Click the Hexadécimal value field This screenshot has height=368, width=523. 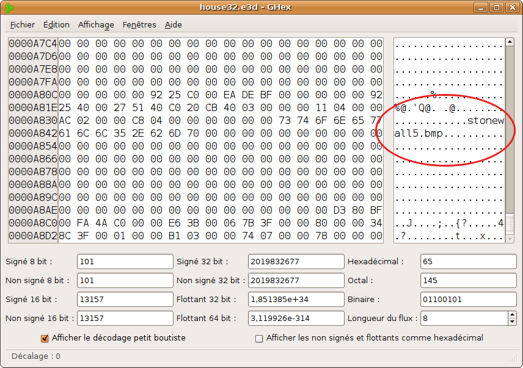(469, 261)
